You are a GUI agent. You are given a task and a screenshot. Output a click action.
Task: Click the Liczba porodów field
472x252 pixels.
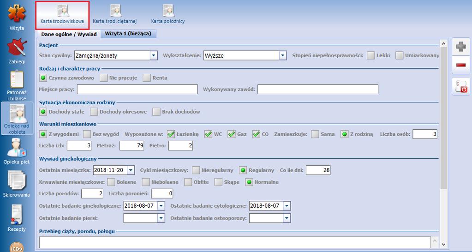92,193
